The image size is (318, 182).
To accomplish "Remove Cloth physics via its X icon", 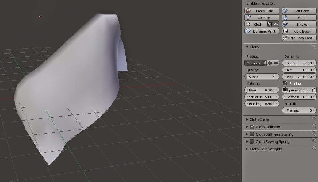I will 248,24.
